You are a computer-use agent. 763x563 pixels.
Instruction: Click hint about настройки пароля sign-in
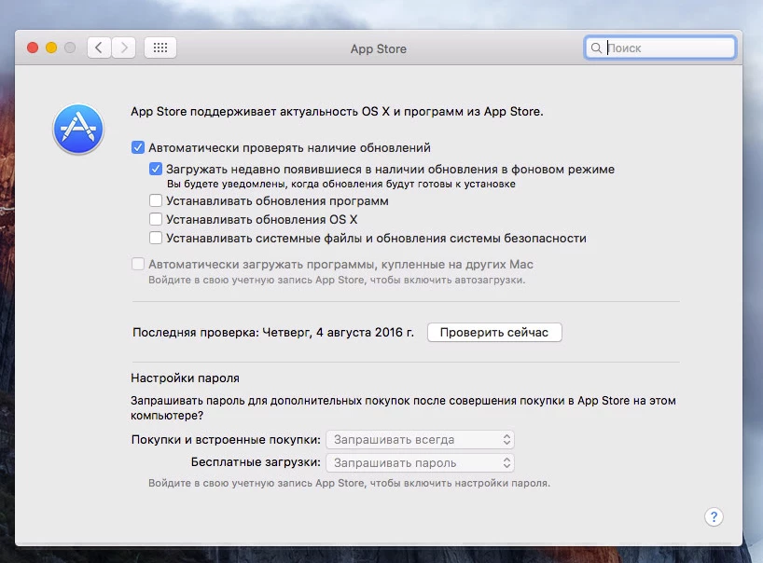coord(350,483)
